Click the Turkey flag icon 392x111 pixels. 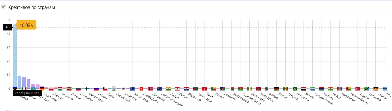(x=357, y=89)
